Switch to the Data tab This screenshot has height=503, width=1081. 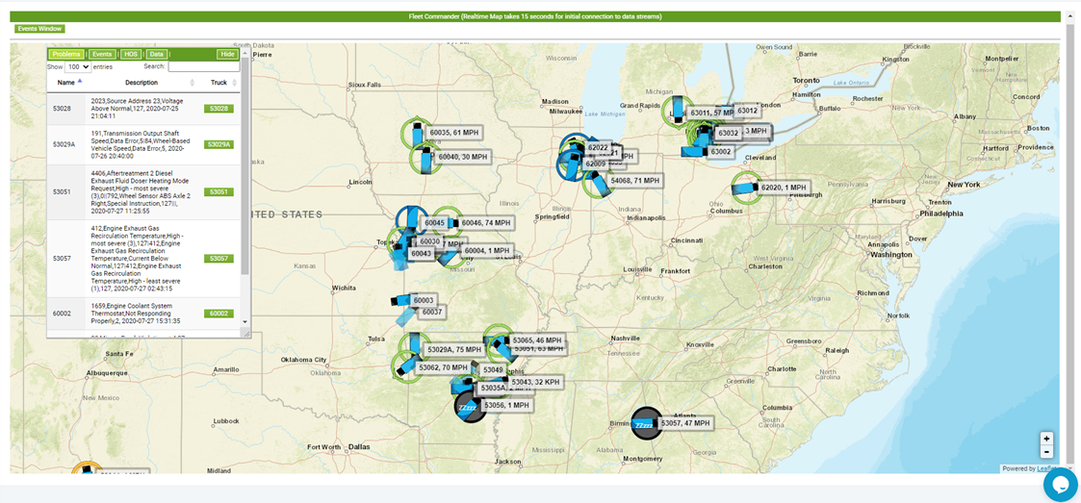coord(157,55)
